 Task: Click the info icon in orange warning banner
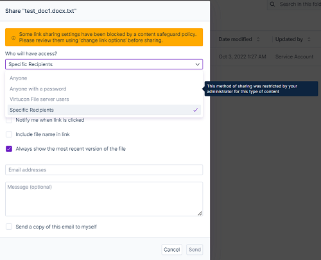click(x=13, y=38)
